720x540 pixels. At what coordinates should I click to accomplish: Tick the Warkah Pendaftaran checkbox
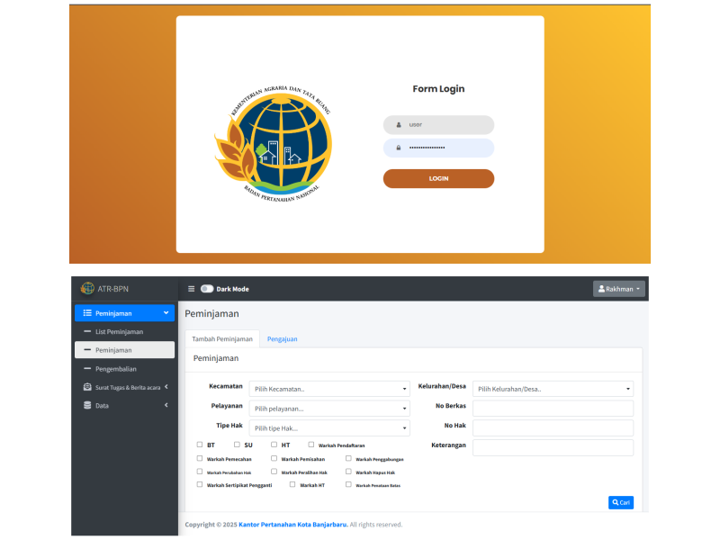pos(311,445)
